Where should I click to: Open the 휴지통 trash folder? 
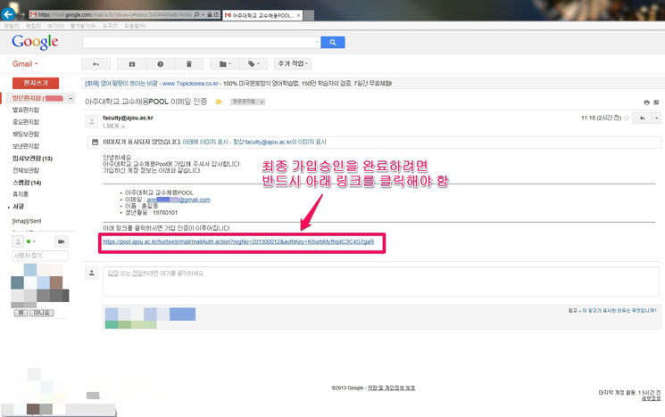[x=21, y=194]
